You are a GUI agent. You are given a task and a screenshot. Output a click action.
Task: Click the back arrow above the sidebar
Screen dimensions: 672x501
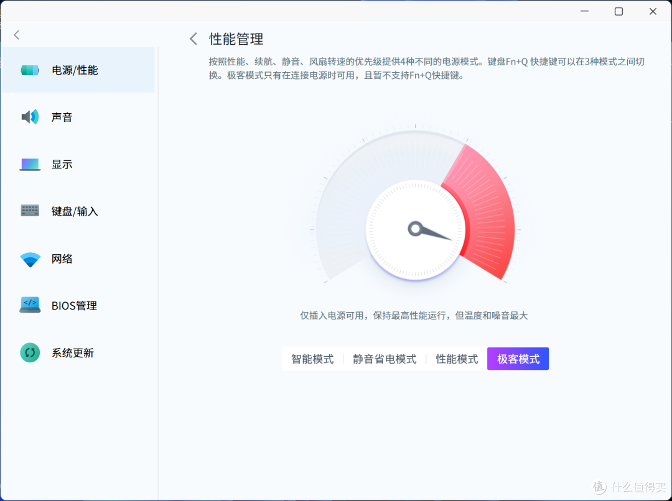tap(17, 35)
